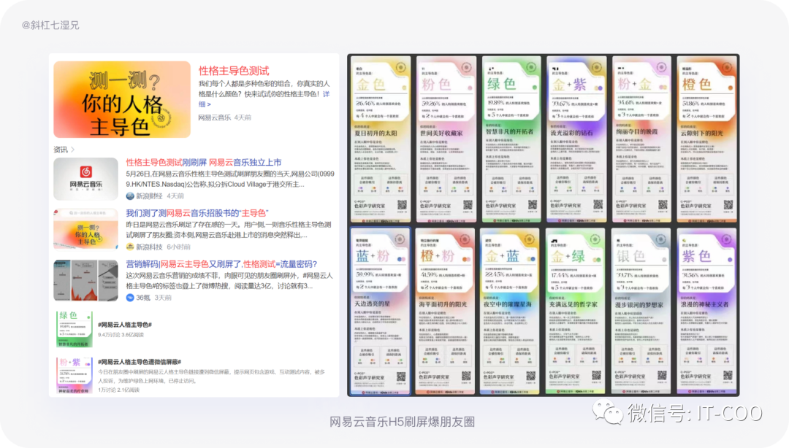Open topic #网易云人格主导色遭微信屏蔽#
Image resolution: width=789 pixels, height=448 pixels.
point(140,362)
